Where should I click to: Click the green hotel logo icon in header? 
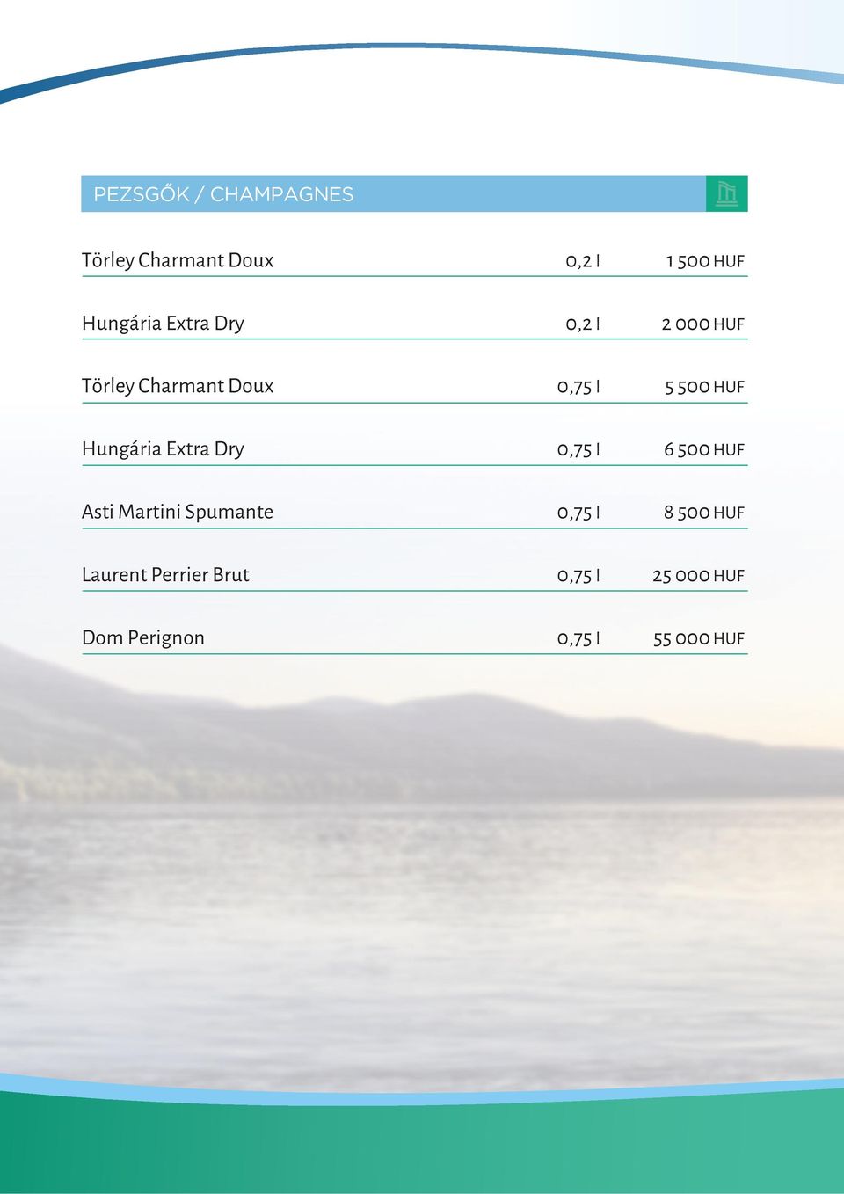click(726, 193)
